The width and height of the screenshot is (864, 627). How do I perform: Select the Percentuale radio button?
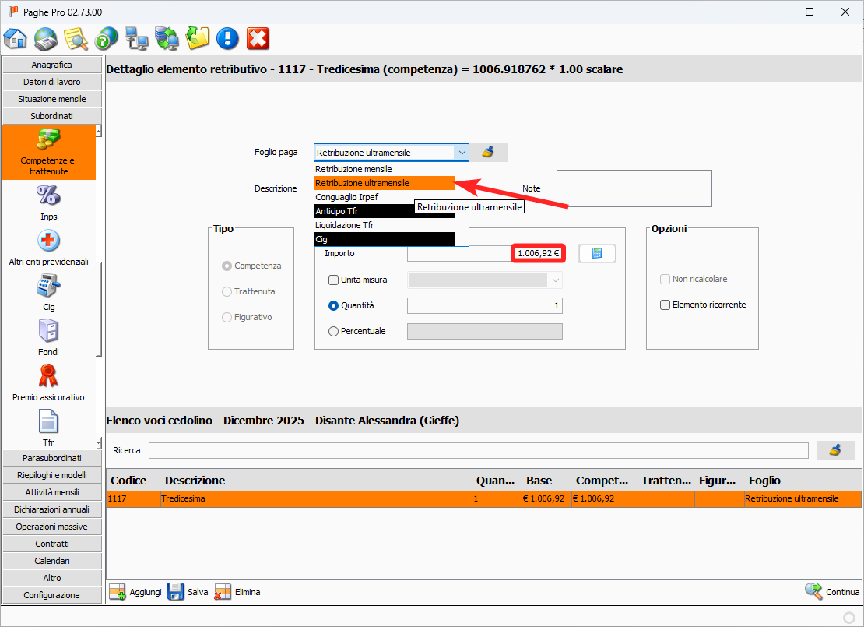334,331
